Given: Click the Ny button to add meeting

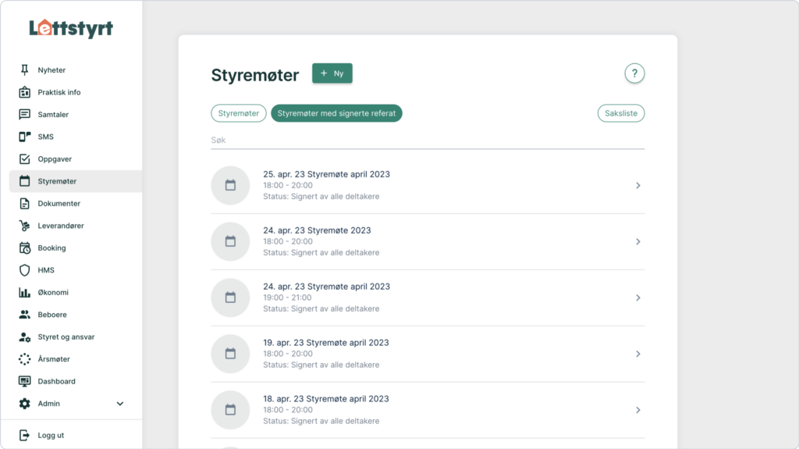Looking at the screenshot, I should point(332,73).
